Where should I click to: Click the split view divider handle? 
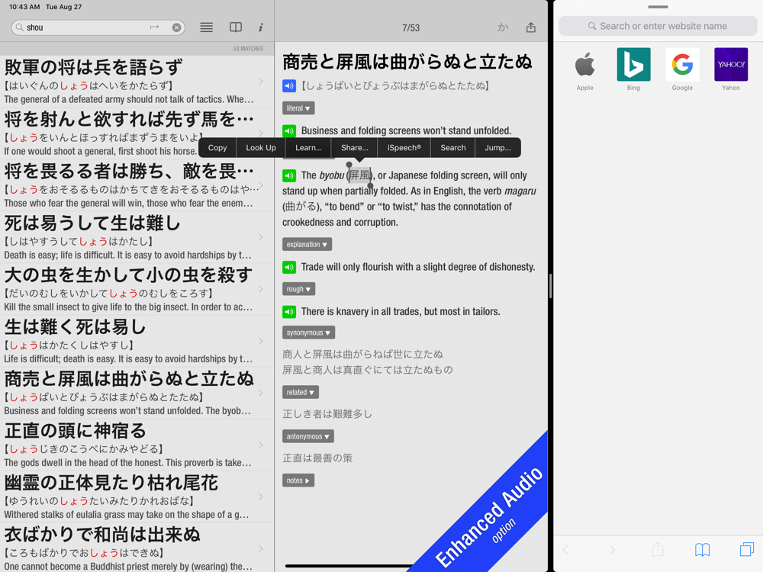coord(550,286)
